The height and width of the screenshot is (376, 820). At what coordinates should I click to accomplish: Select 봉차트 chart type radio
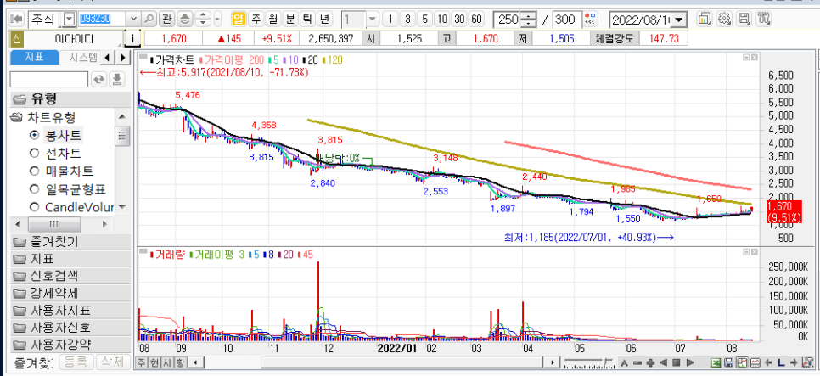pos(35,136)
